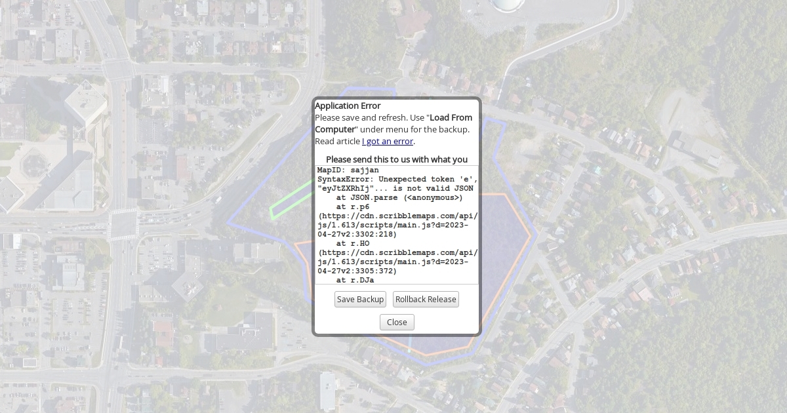Click the Save Backup button
This screenshot has width=787, height=413.
360,299
